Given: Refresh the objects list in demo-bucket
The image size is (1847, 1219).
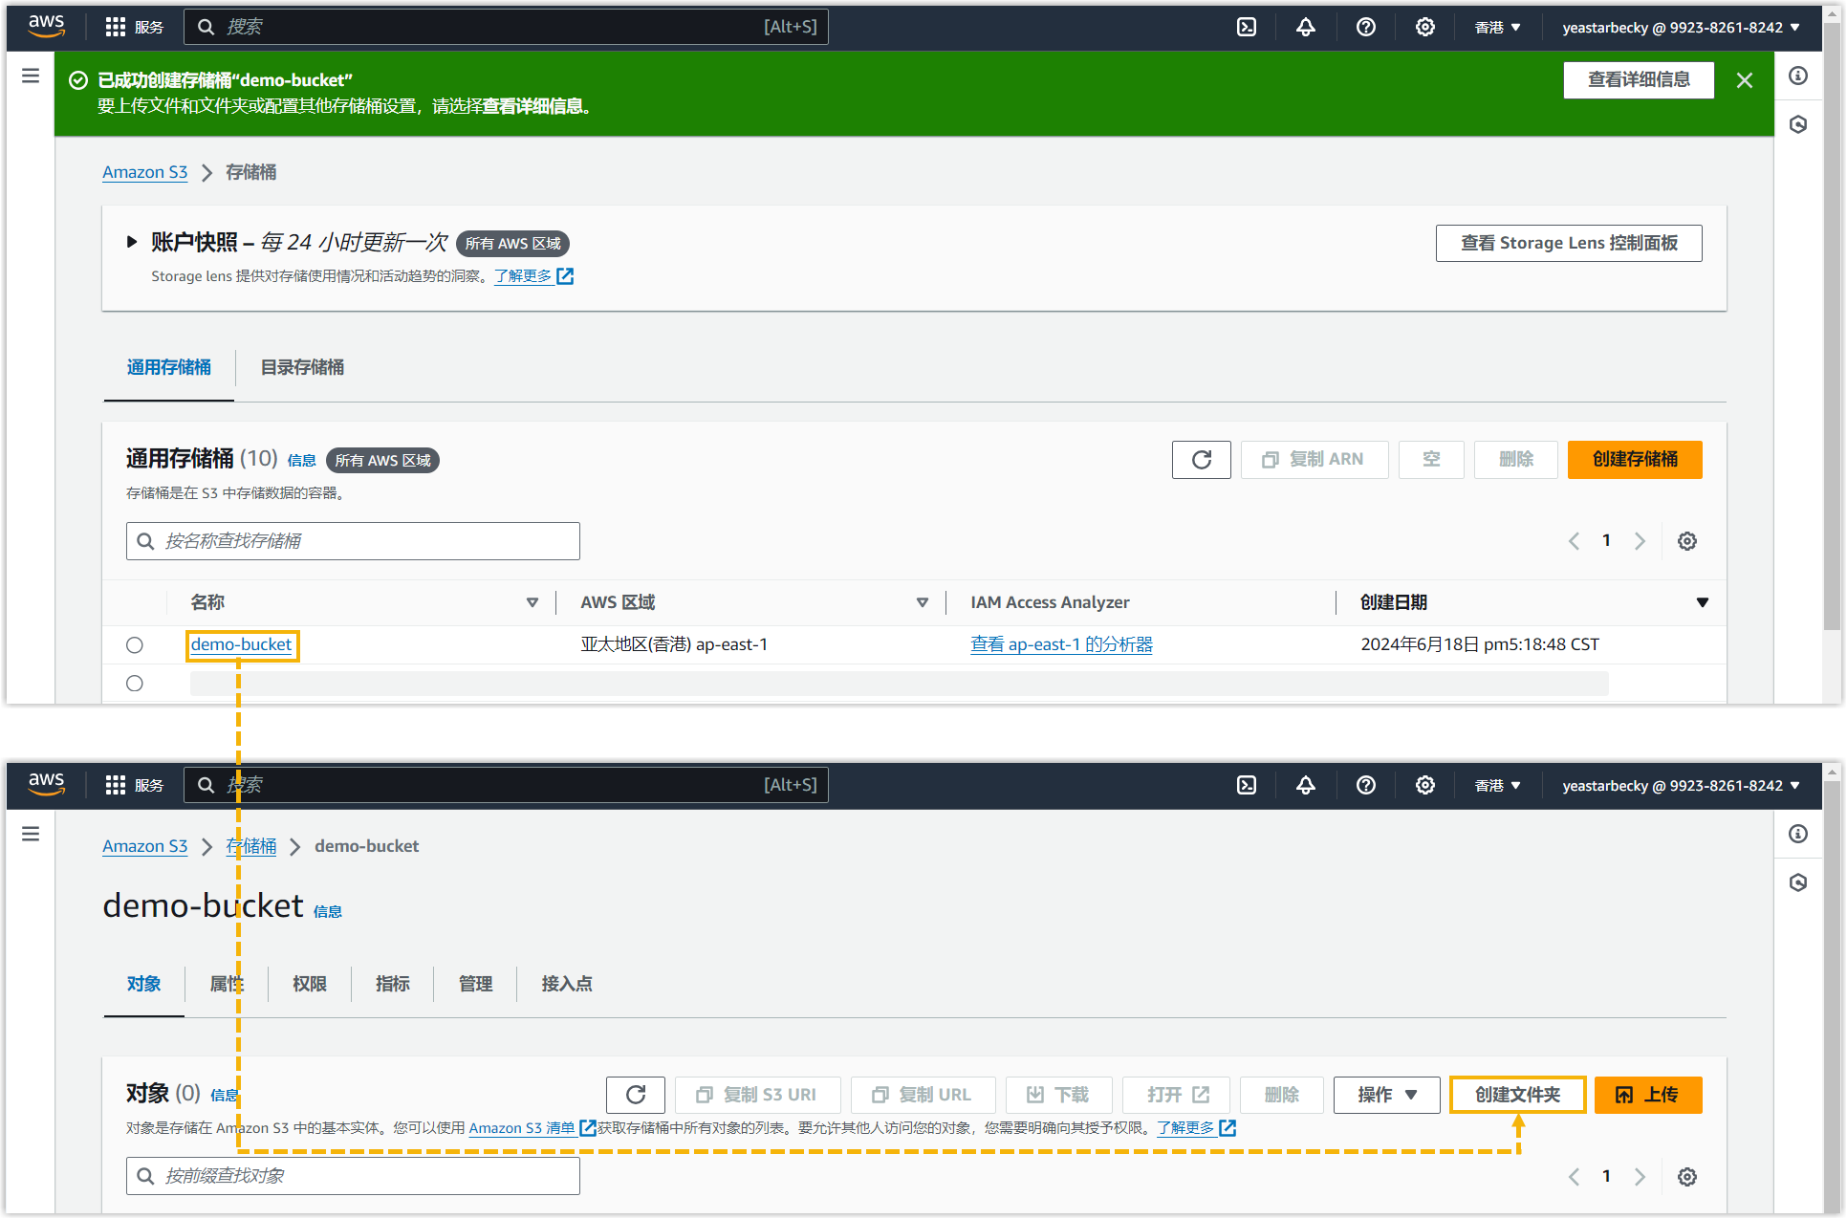Looking at the screenshot, I should (636, 1095).
